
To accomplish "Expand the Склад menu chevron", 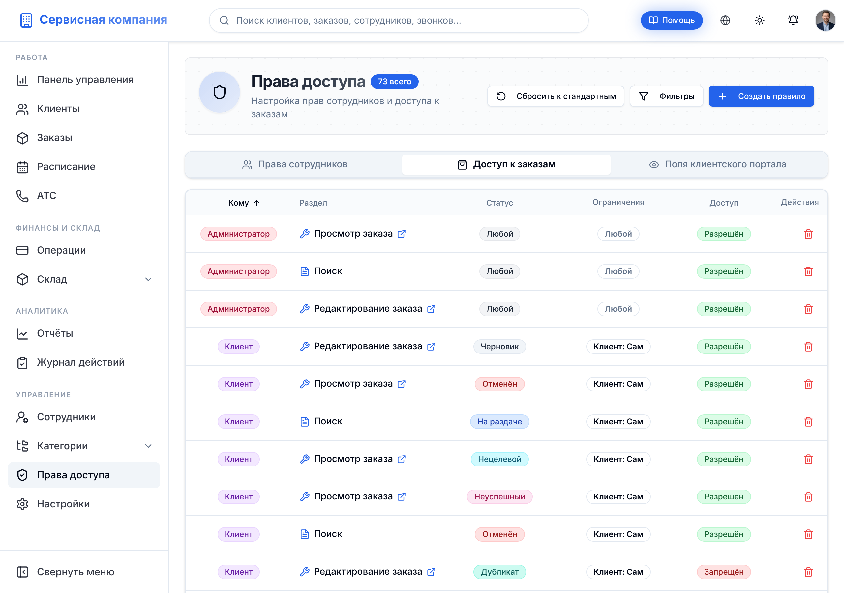I will (x=148, y=280).
